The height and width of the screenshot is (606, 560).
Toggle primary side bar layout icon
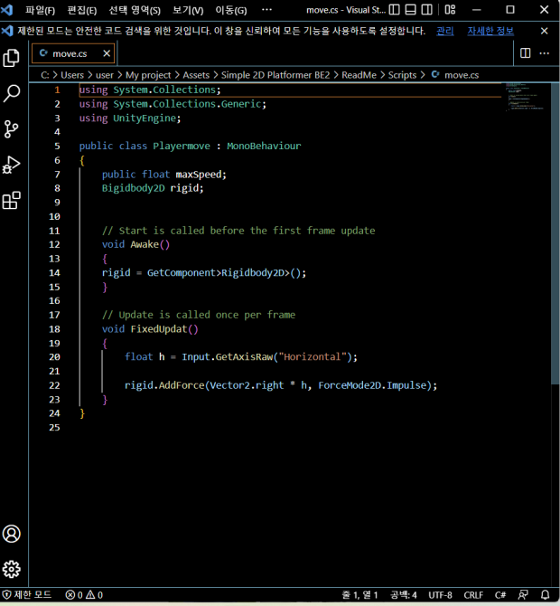click(x=394, y=10)
